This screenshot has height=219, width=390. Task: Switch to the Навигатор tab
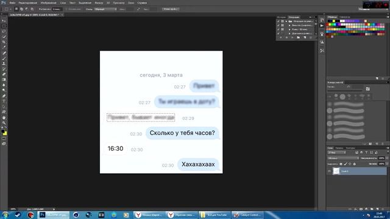(345, 17)
